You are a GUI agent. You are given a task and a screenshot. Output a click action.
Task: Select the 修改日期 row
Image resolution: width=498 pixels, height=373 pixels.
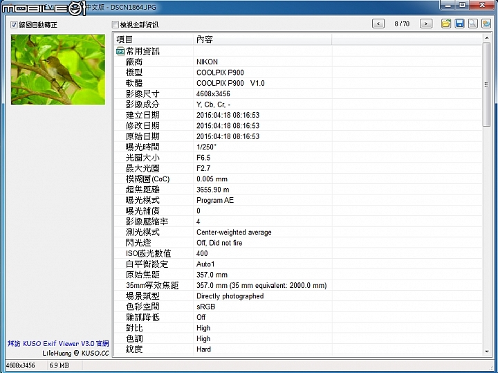(298, 126)
